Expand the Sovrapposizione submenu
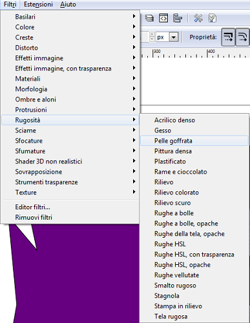This screenshot has width=250, height=323. pyautogui.click(x=70, y=172)
